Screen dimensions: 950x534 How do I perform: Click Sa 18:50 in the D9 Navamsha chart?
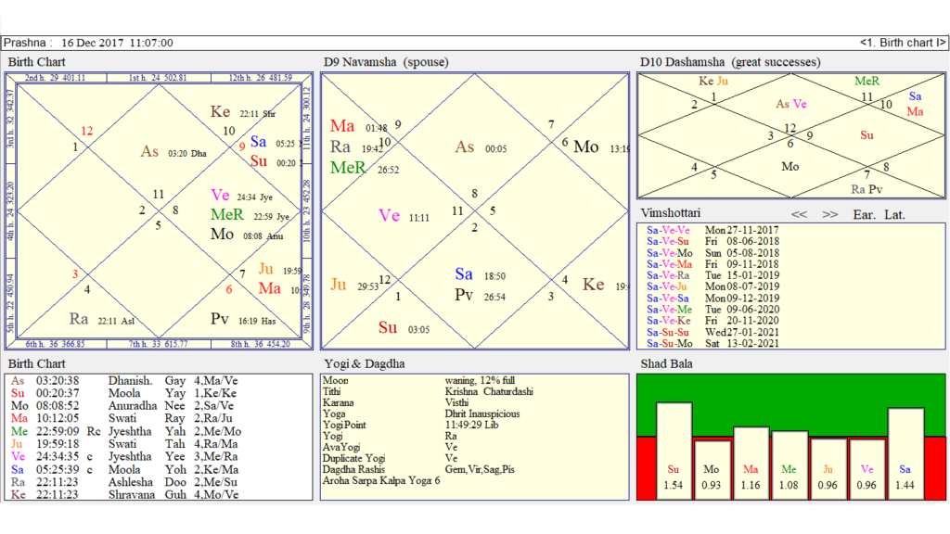pyautogui.click(x=480, y=274)
